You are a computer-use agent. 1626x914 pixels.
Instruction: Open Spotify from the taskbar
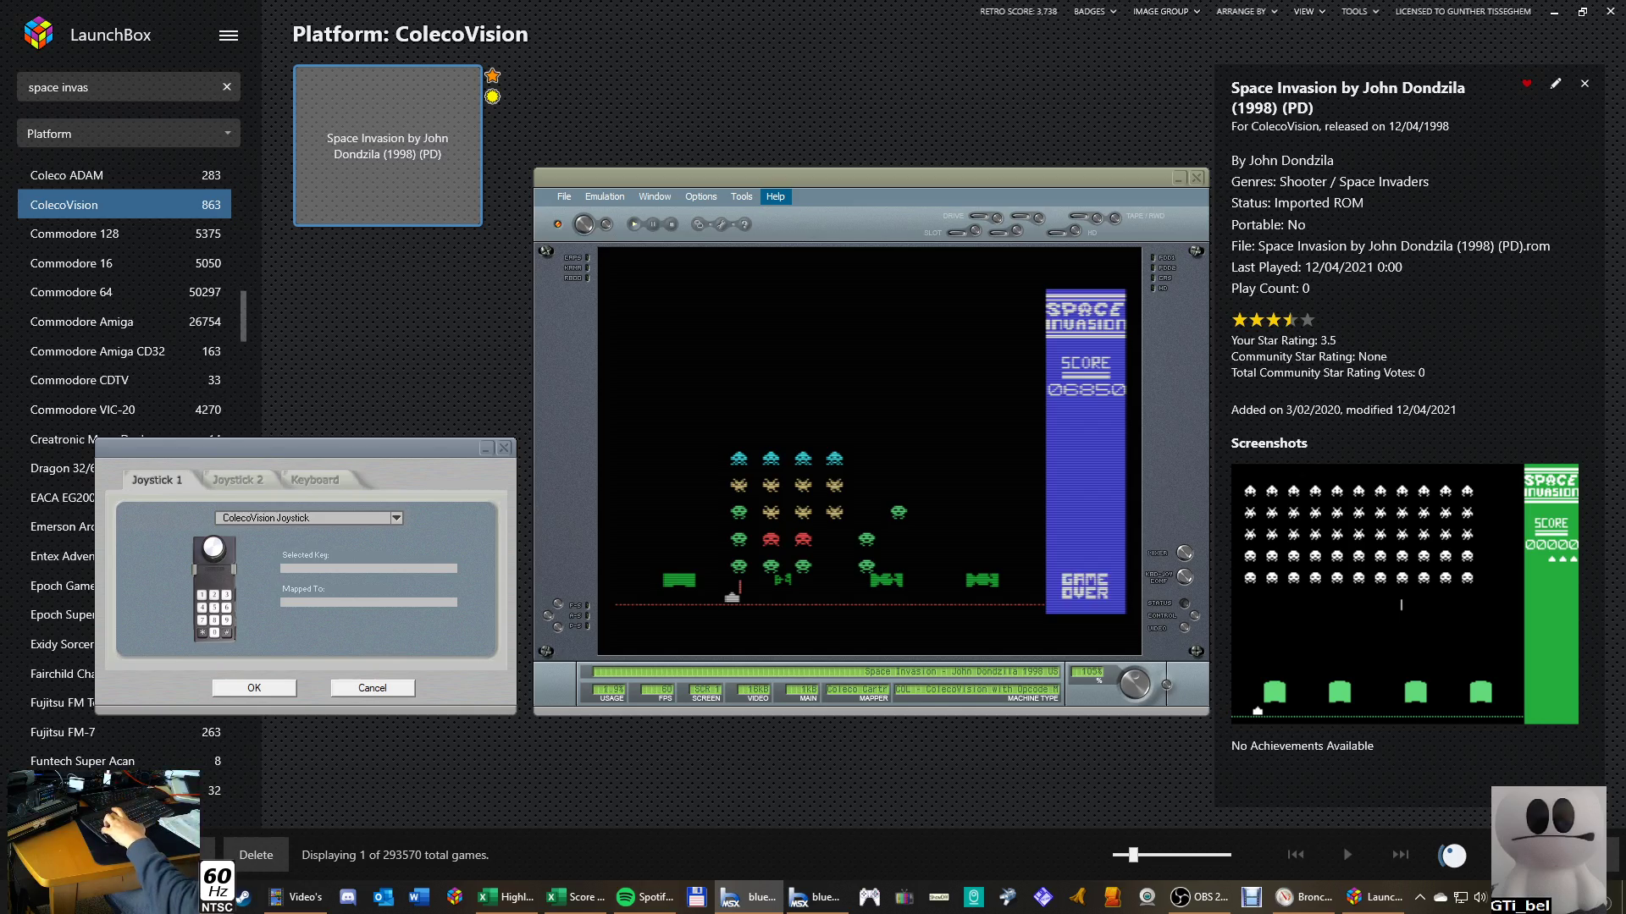[644, 897]
